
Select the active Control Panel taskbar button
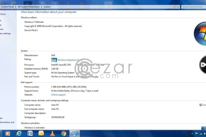coord(74,133)
